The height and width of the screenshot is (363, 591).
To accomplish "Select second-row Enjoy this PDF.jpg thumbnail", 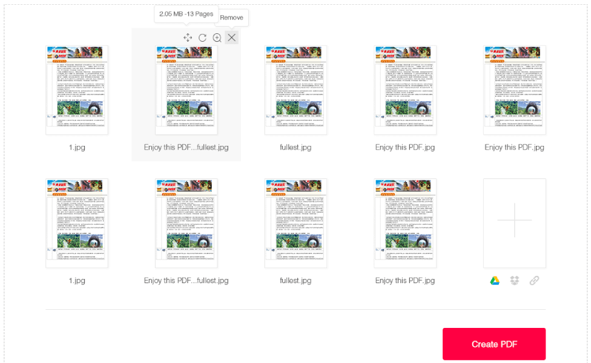I will 405,223.
